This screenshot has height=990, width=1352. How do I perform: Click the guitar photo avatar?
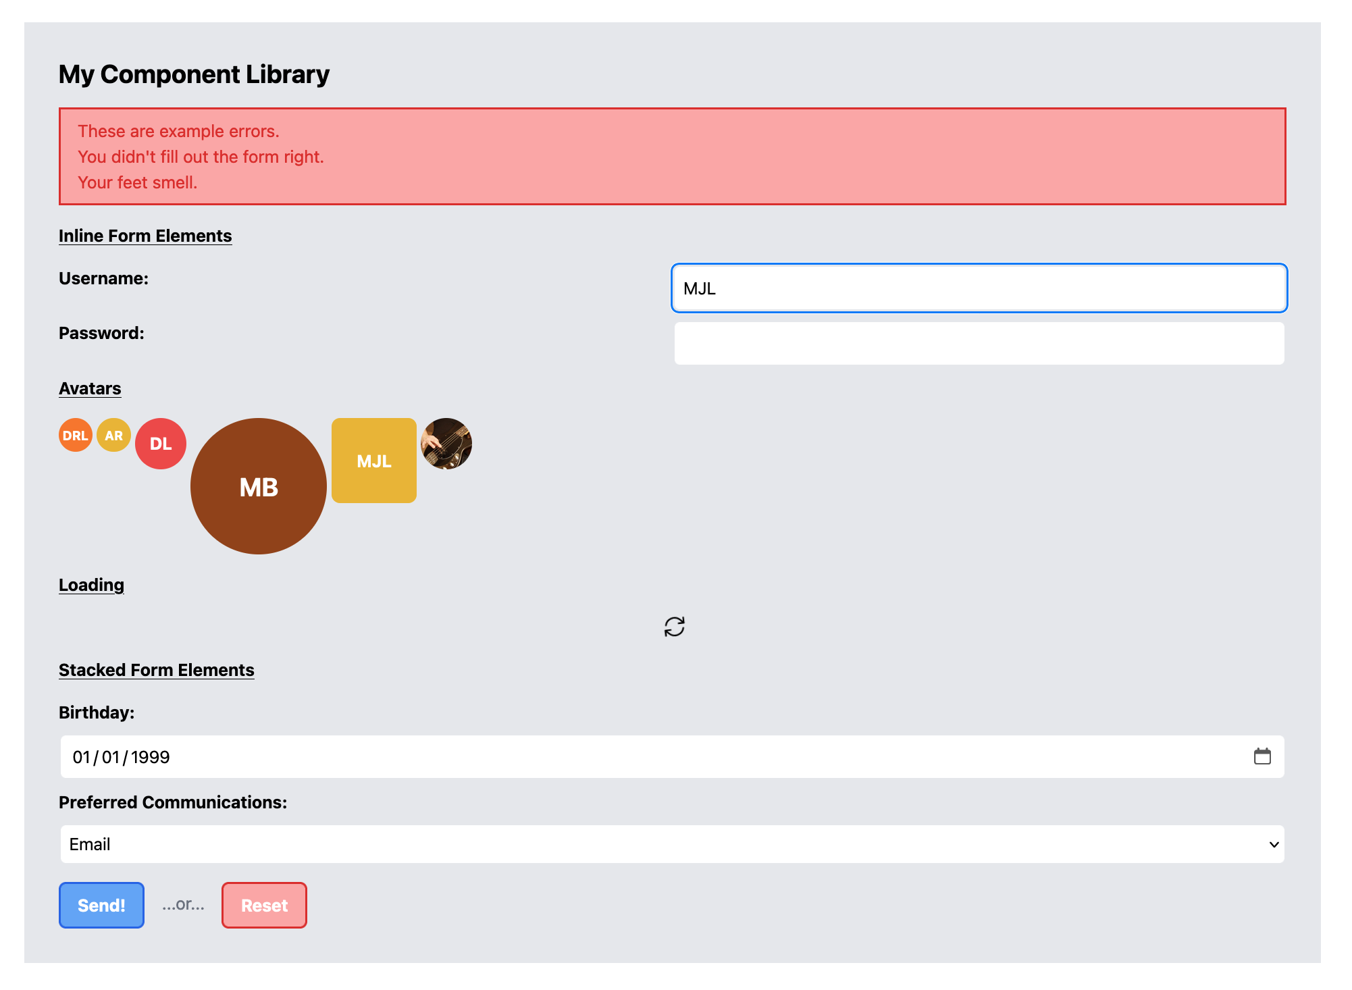446,444
